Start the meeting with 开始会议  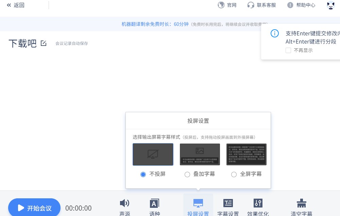coord(34,207)
